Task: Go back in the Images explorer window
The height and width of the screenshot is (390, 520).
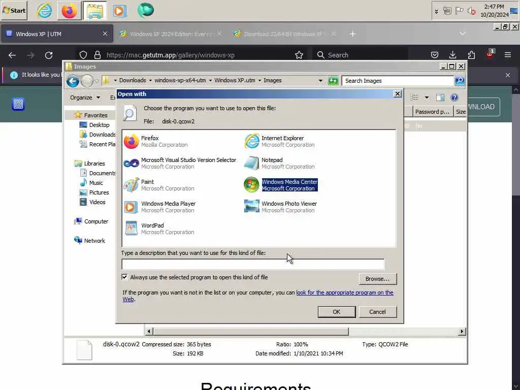Action: tap(73, 81)
